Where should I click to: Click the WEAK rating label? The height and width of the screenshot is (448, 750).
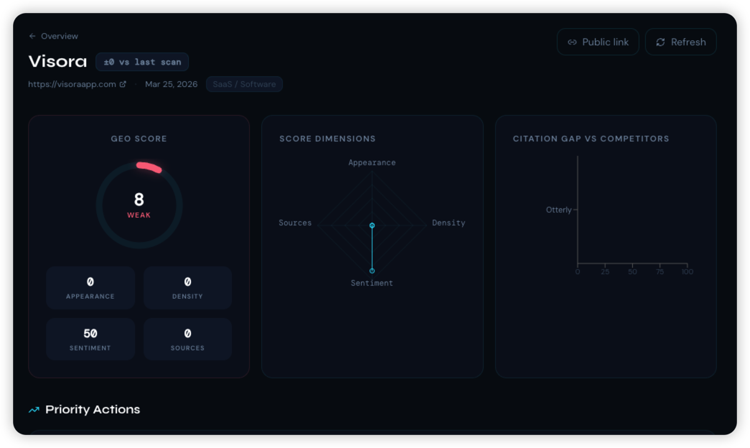139,215
